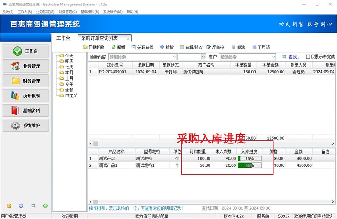Click left arrow of the product detail grid's scrollbar
Viewport: 337px width, 219px height.
(x=91, y=202)
